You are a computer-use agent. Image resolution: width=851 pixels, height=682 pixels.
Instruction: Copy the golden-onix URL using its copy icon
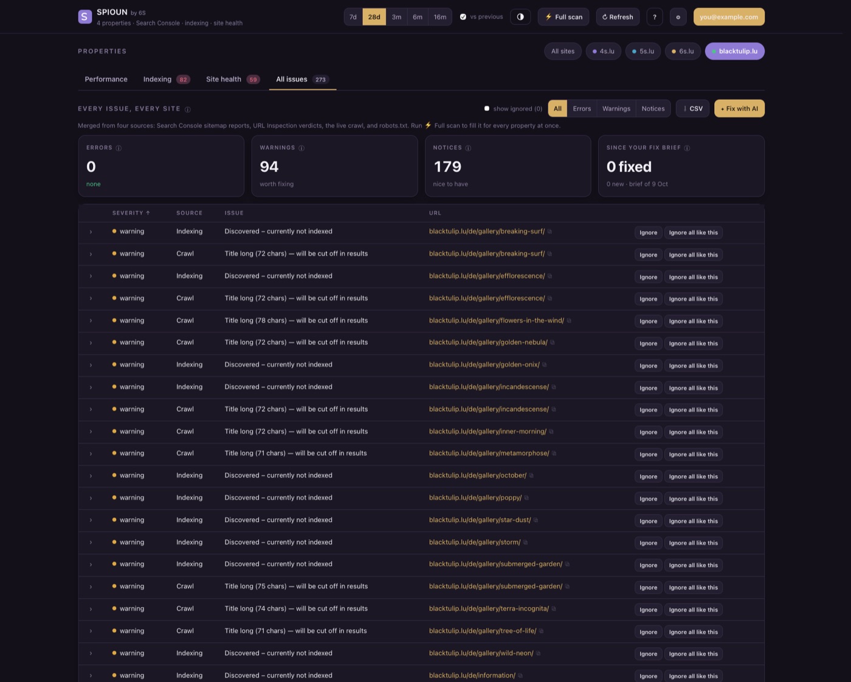click(545, 365)
